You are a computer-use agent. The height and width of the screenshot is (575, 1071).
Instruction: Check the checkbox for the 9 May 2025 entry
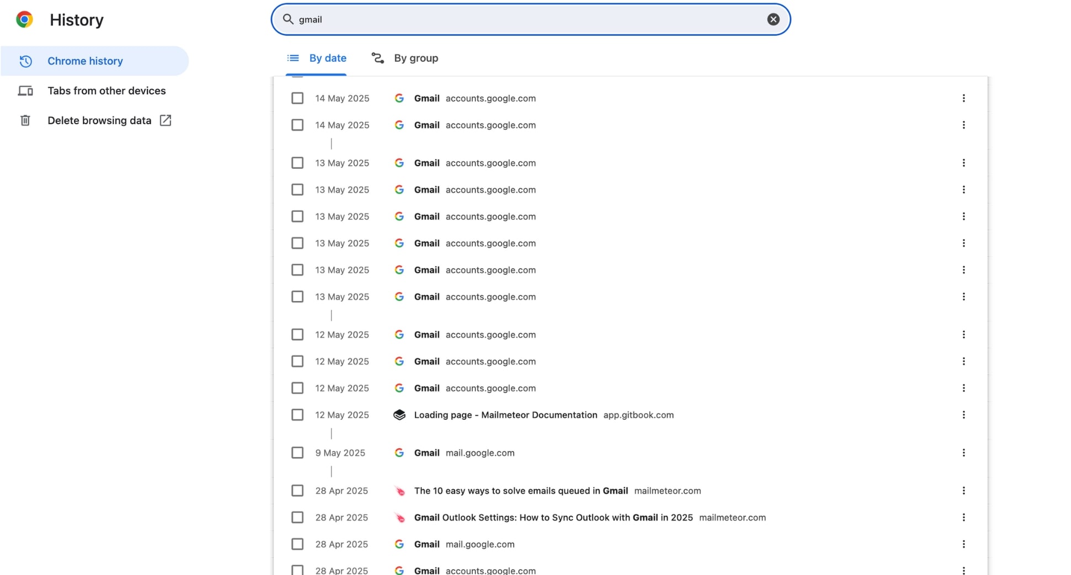[297, 452]
